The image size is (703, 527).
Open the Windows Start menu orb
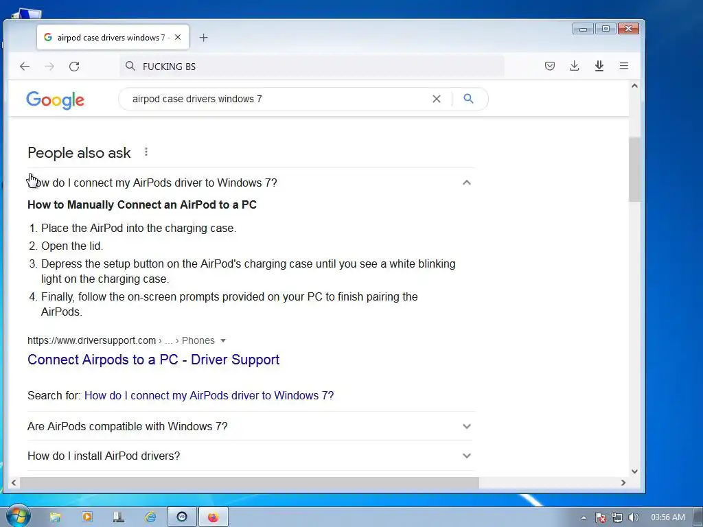click(18, 516)
